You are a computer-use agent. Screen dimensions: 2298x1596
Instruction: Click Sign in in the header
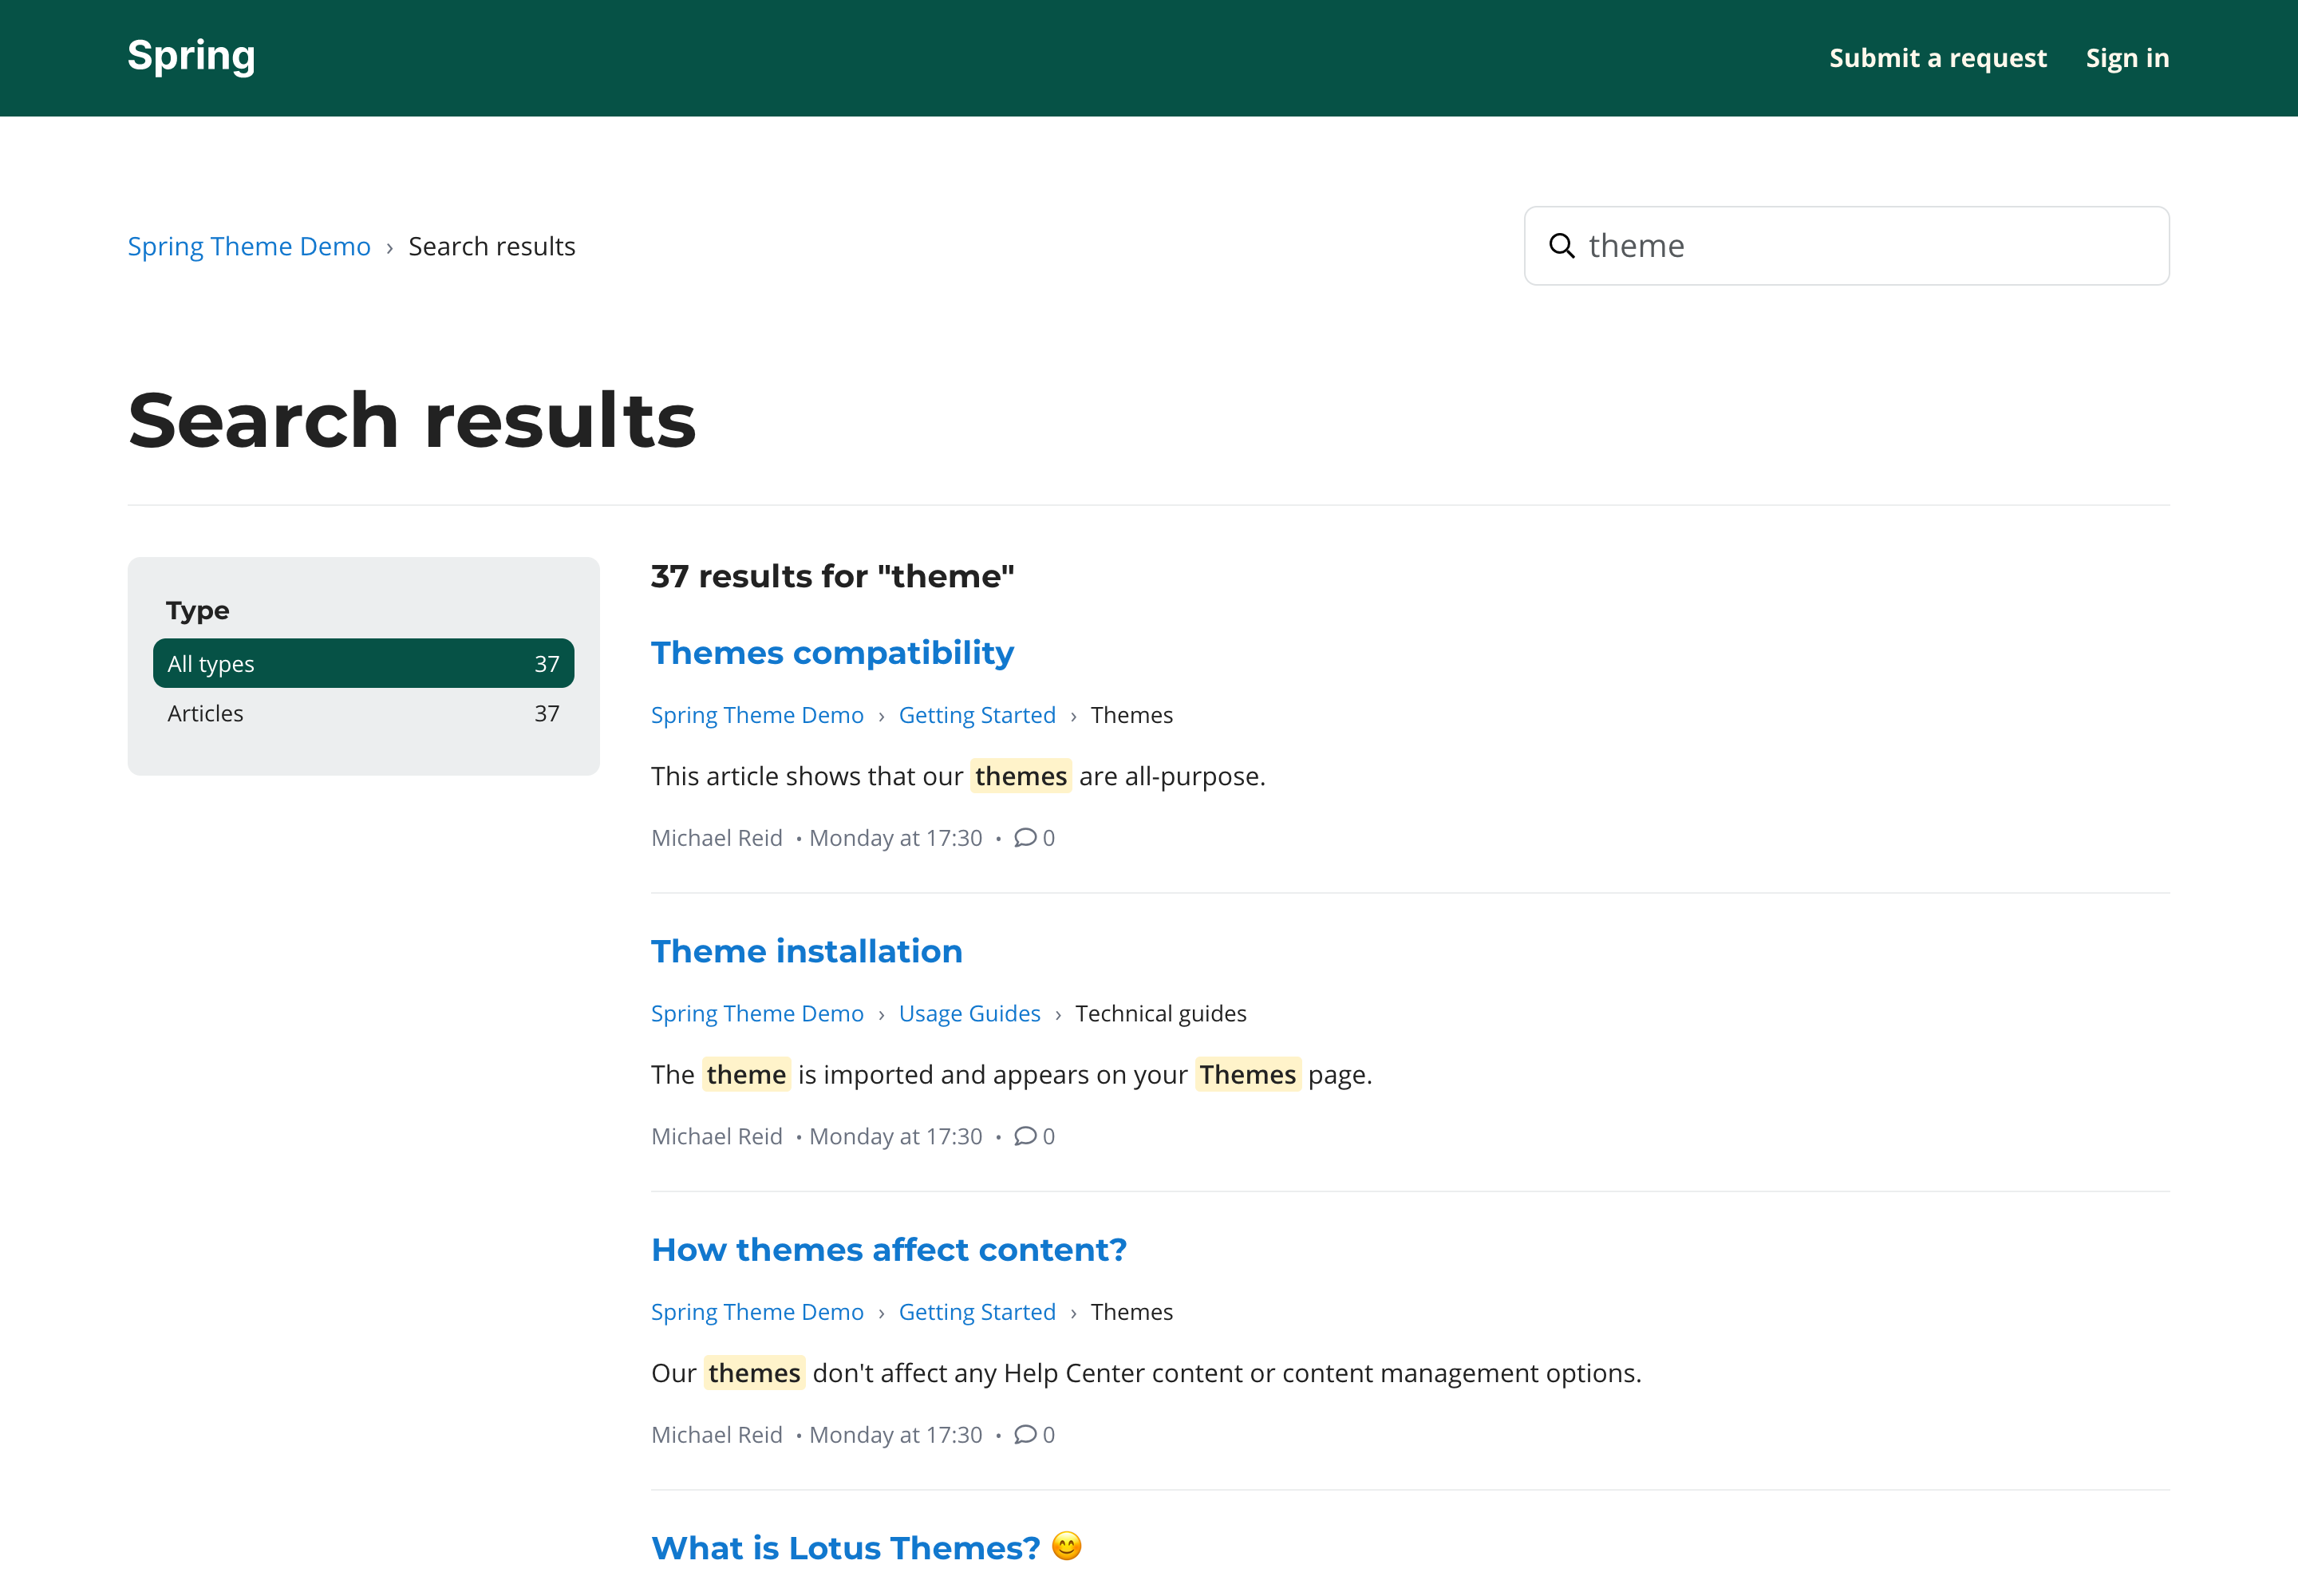click(2127, 58)
